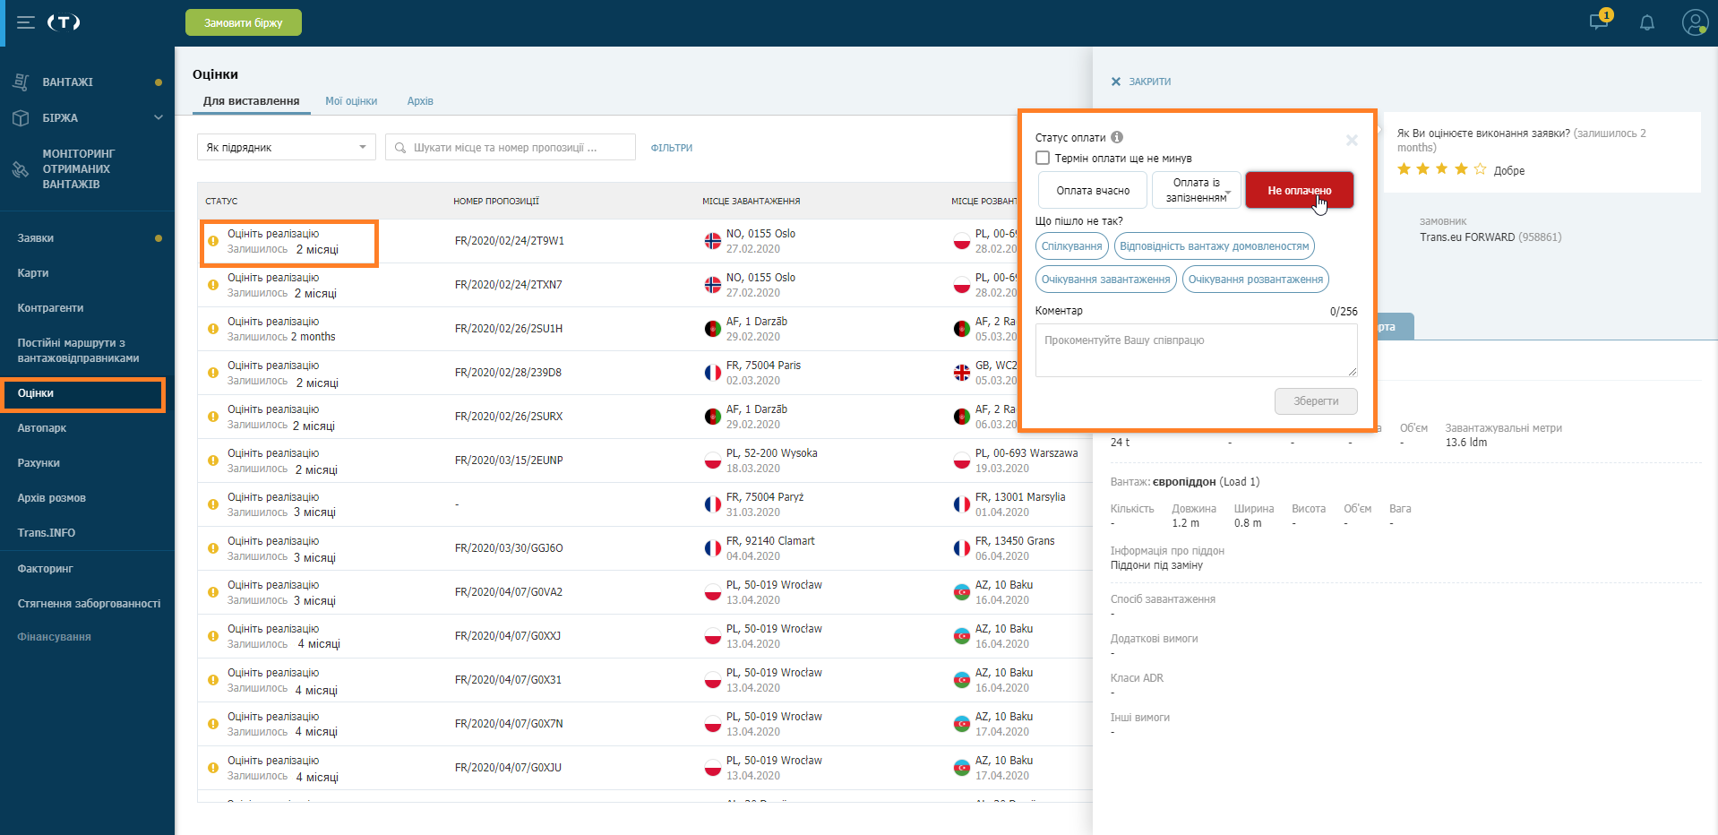Select the 'Оплата вчасно' payment option
The image size is (1718, 835).
coord(1093,190)
